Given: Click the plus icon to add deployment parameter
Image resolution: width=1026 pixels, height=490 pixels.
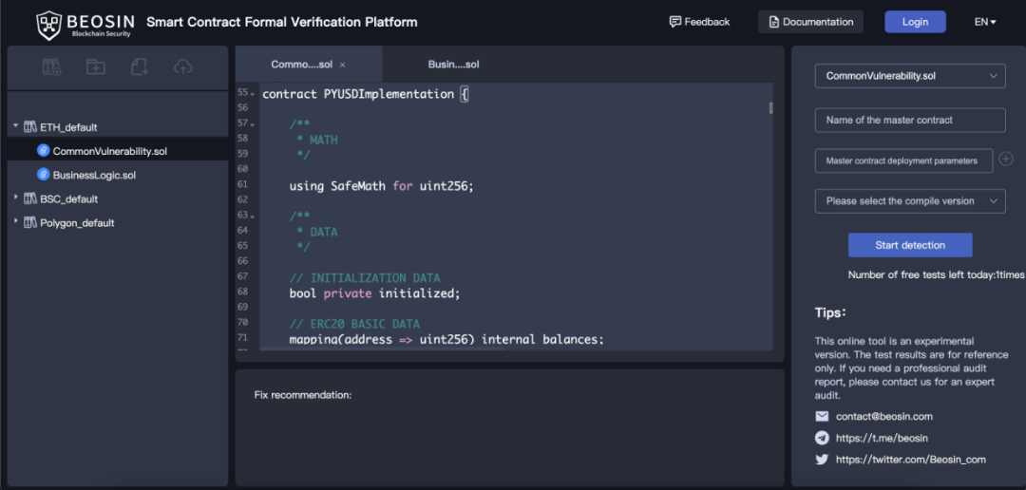Looking at the screenshot, I should tap(1006, 159).
